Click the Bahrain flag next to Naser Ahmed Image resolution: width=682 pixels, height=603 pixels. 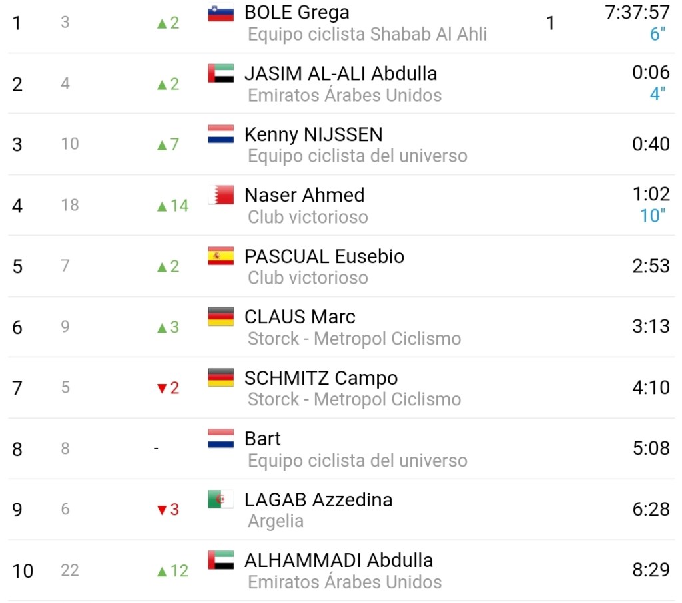coord(220,195)
